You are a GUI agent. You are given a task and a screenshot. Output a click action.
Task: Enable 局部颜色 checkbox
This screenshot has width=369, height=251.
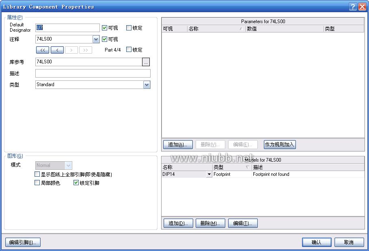[37, 183]
